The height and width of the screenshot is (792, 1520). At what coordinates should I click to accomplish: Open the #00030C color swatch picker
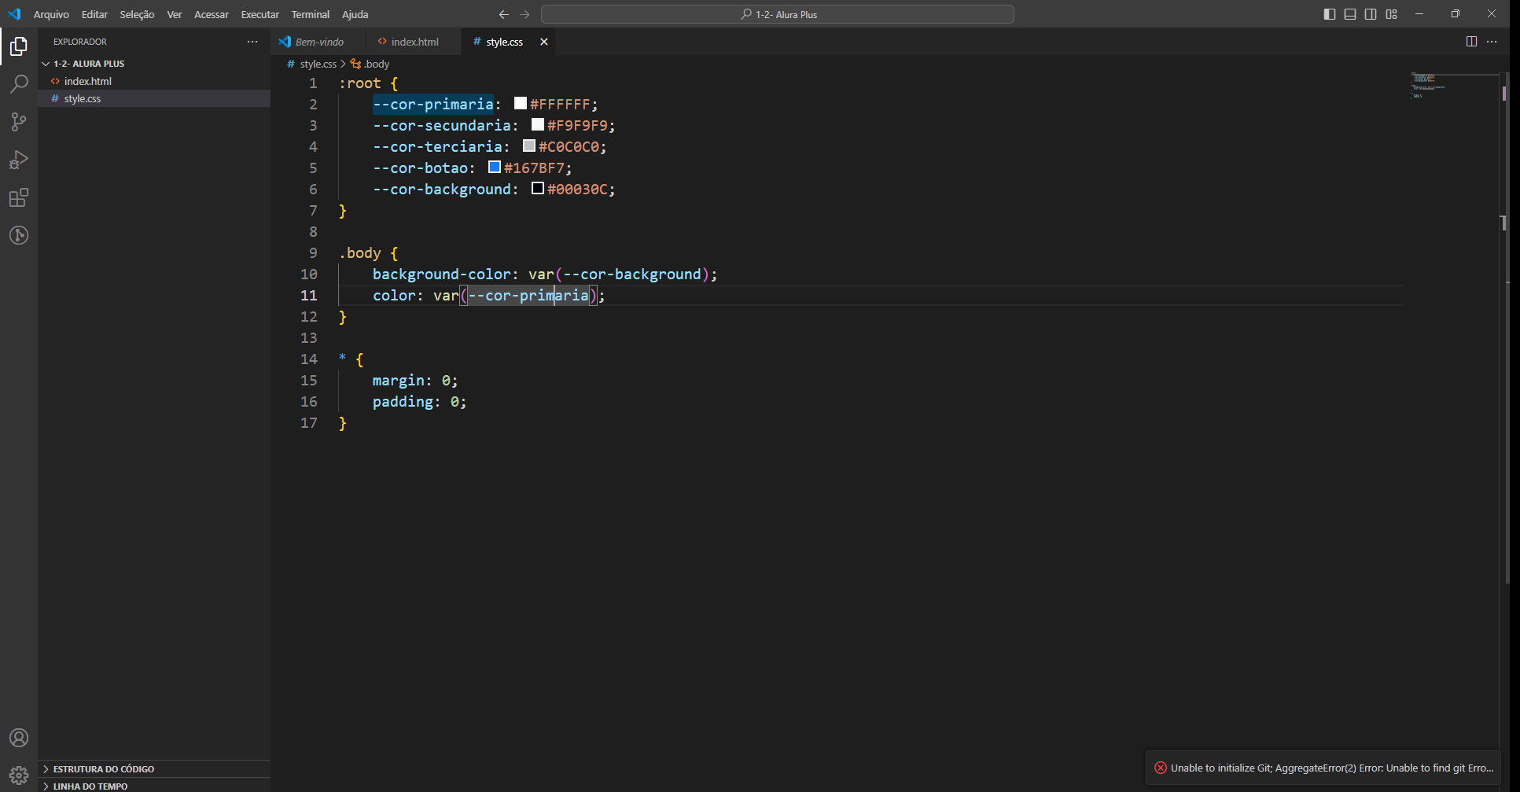[x=538, y=188]
